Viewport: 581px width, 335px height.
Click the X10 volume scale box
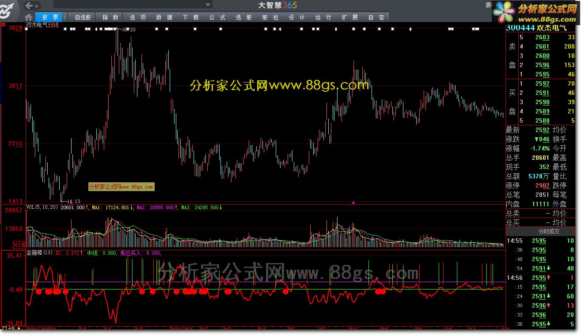(19, 245)
